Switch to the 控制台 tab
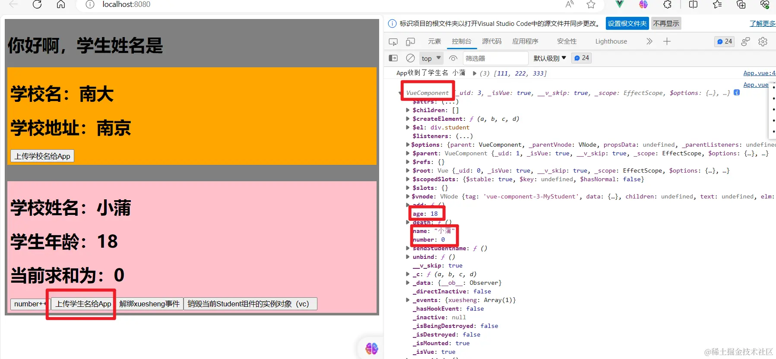 click(x=461, y=41)
